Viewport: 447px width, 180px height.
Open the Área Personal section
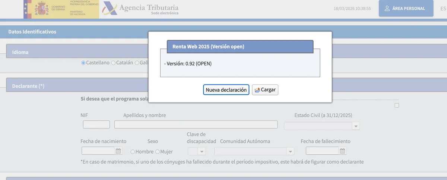coord(406,9)
